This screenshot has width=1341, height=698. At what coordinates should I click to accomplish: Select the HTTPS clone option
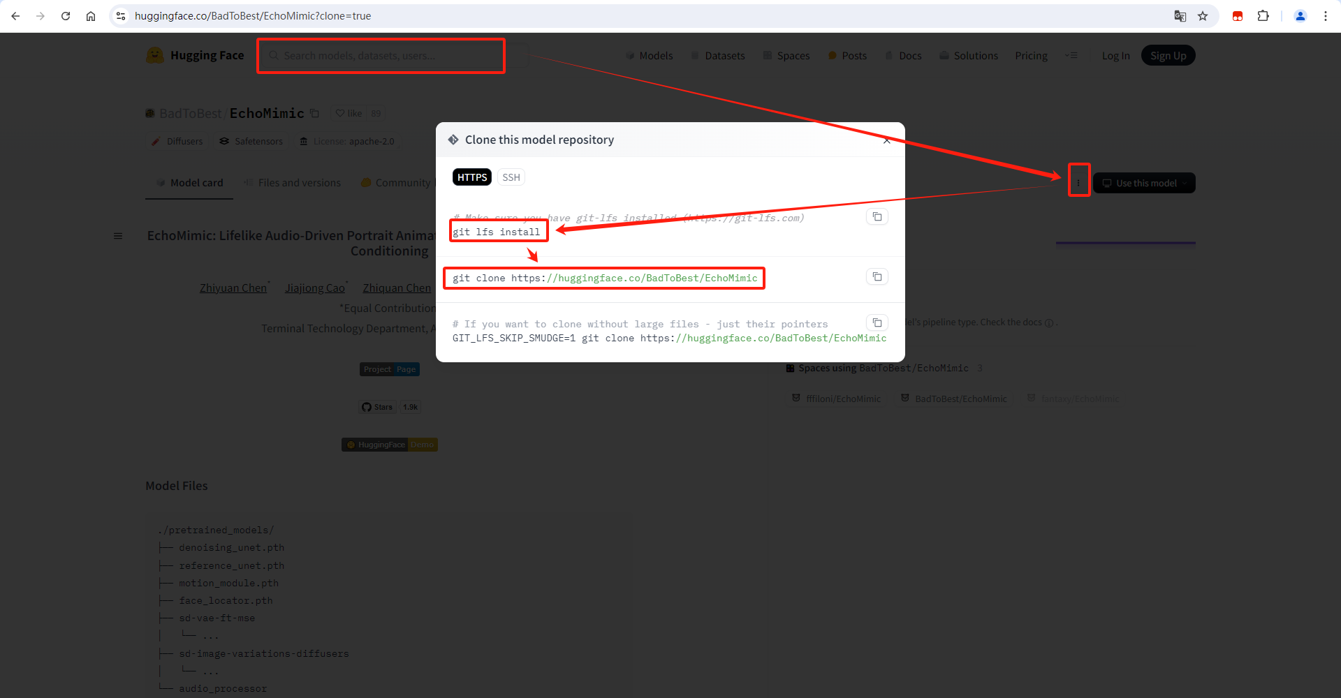472,177
